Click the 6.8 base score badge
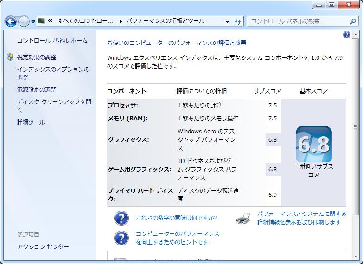The height and width of the screenshot is (264, 363). pyautogui.click(x=314, y=144)
